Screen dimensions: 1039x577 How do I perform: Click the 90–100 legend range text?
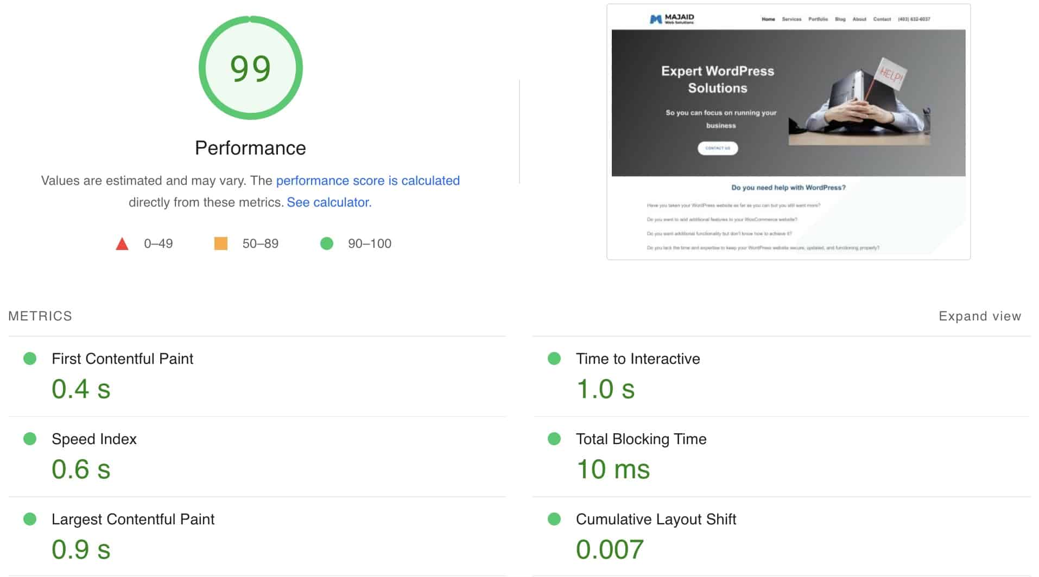370,243
